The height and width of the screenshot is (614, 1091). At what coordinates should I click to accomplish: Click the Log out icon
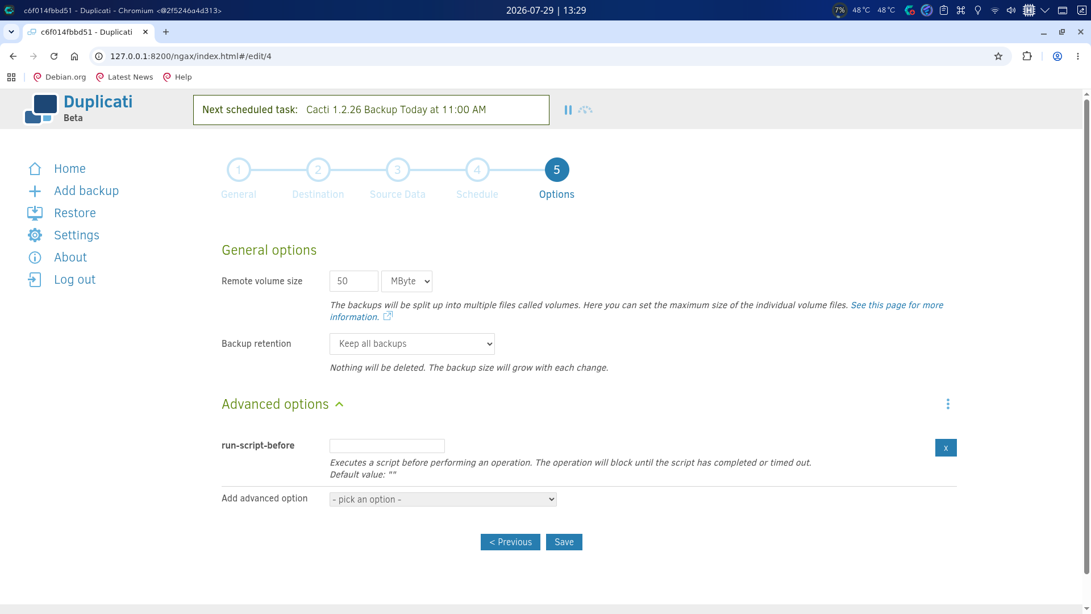click(x=35, y=280)
